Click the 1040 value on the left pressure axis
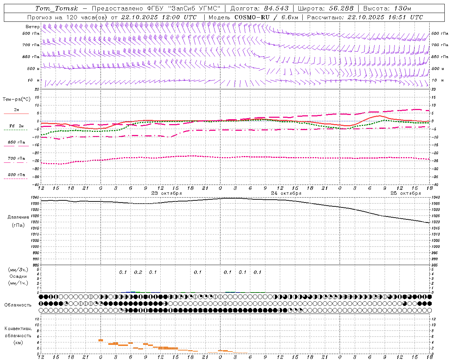 tap(35, 198)
